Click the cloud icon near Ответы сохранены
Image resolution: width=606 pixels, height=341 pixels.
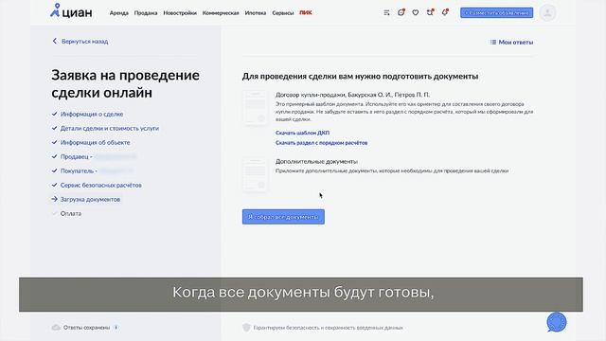point(56,328)
